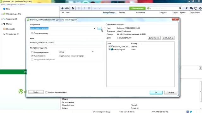202x113 pixels.
Task: Click Create New Torrent file icon
Action: [x=73, y=8]
